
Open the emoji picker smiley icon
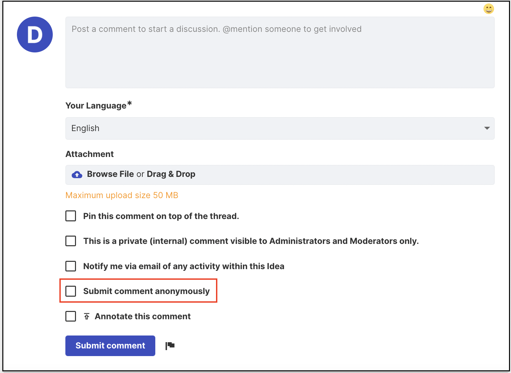pos(488,9)
